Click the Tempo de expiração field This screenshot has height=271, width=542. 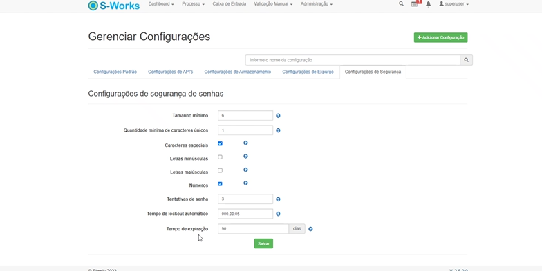pyautogui.click(x=253, y=229)
